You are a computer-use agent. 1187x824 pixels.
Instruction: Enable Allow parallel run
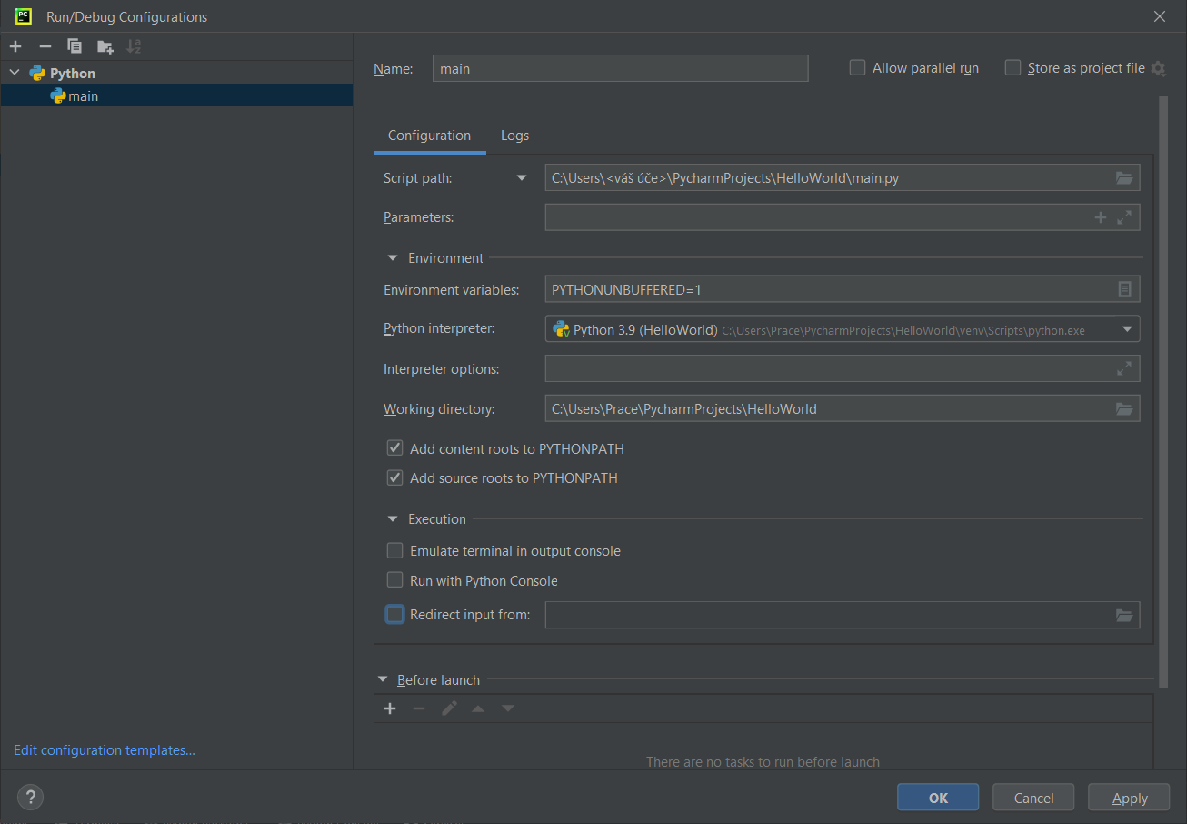click(x=857, y=68)
